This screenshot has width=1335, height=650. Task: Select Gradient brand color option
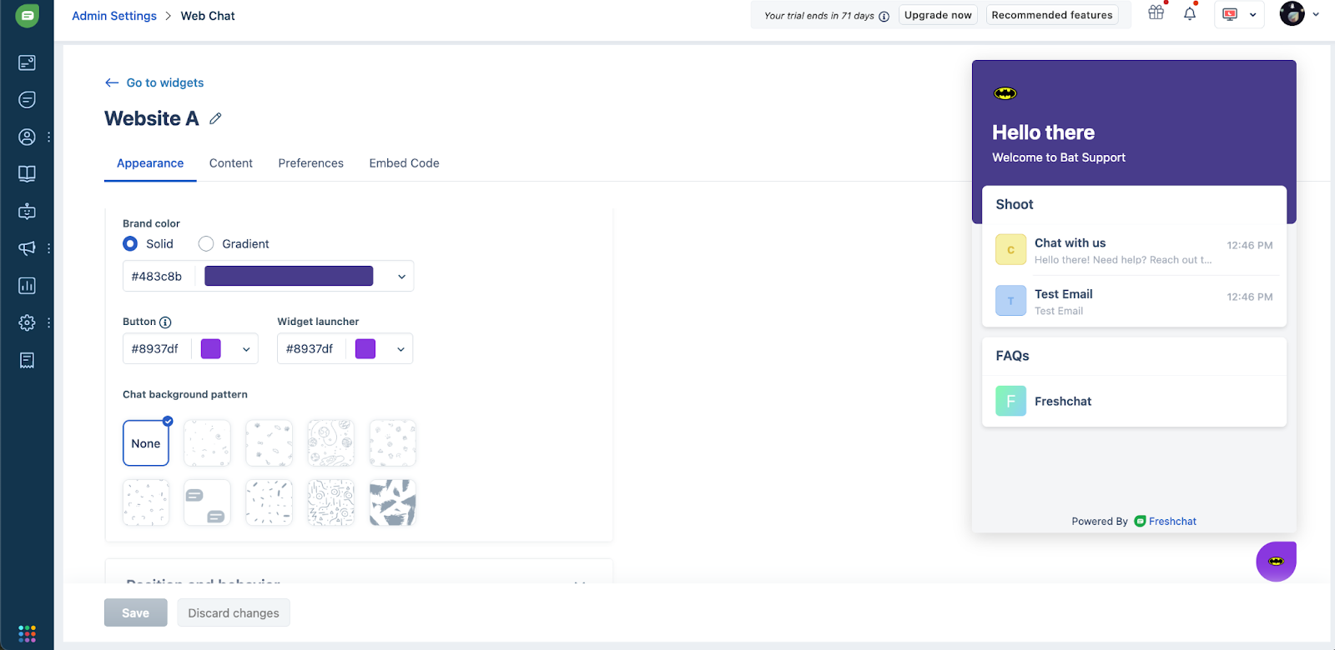coord(206,243)
